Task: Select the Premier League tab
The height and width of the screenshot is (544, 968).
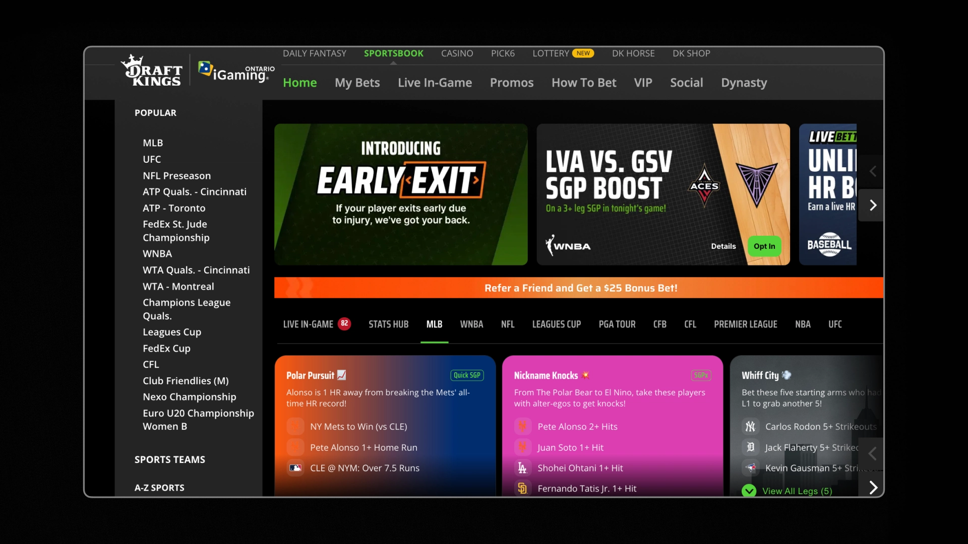Action: [746, 324]
